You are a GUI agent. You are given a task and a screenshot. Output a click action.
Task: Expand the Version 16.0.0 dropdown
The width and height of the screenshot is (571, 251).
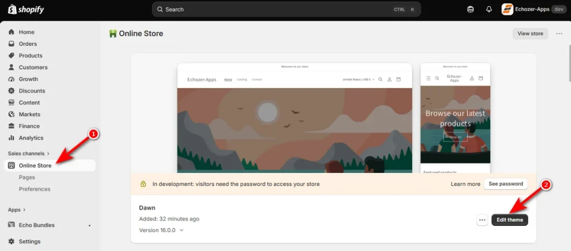pyautogui.click(x=161, y=230)
